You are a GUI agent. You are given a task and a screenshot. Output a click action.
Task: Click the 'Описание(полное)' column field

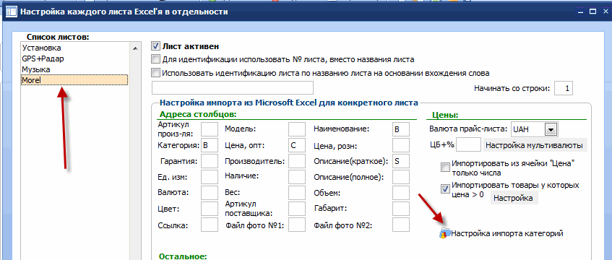[x=401, y=177]
